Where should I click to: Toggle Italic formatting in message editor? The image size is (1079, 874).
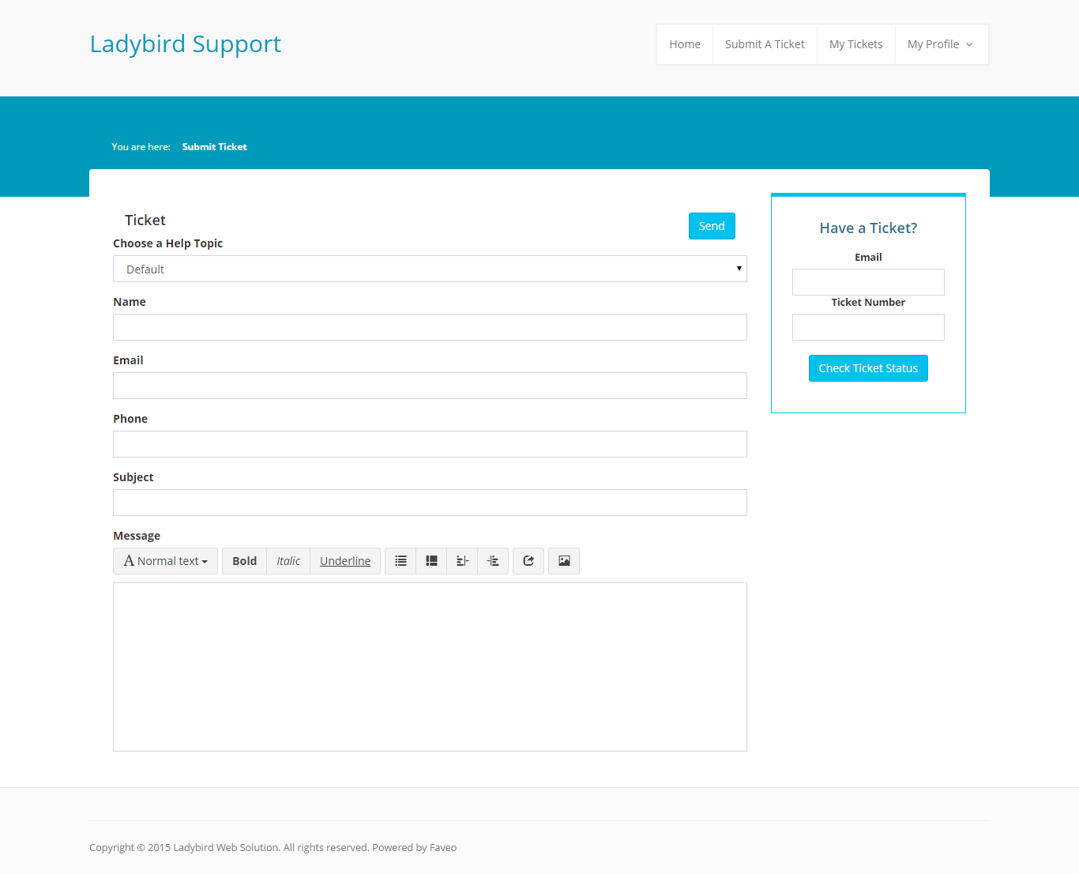click(288, 561)
